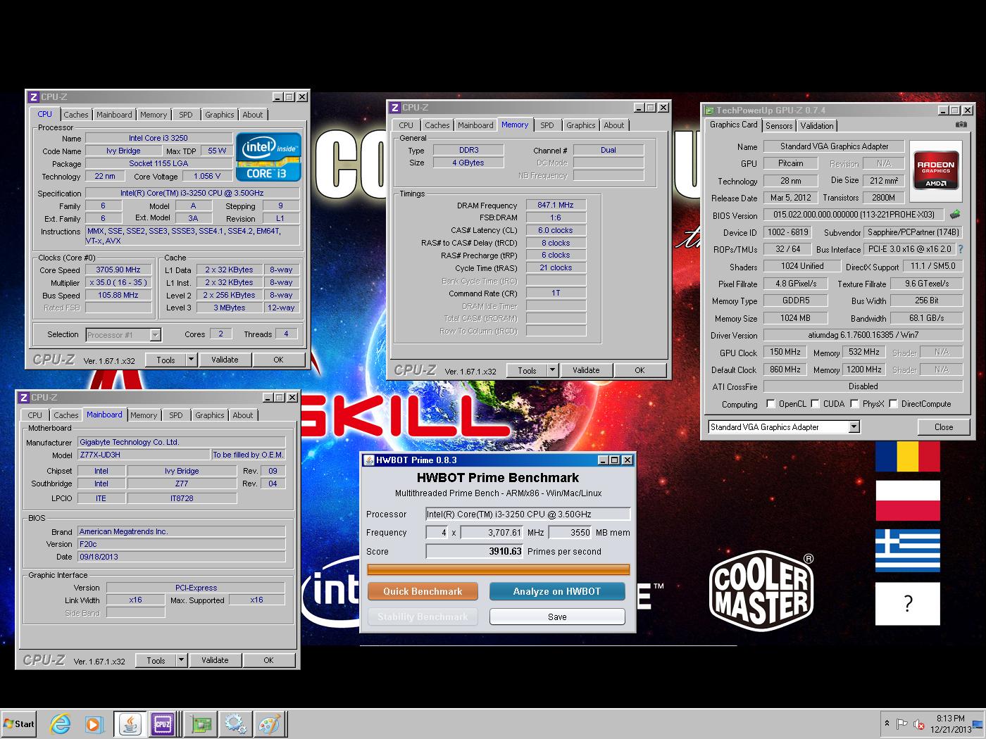This screenshot has height=739, width=986.
Task: Toggle the CUDA checkbox
Action: [x=815, y=404]
